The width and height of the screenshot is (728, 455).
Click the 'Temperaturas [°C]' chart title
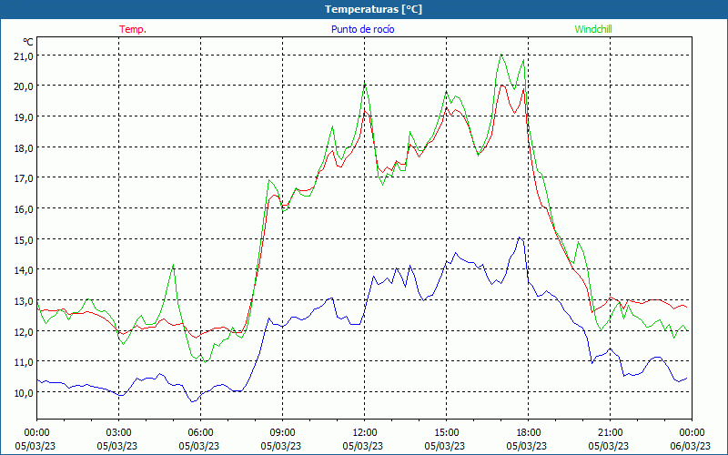click(373, 9)
